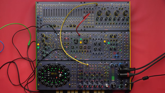Image resolution: width=165 pixels, height=93 pixels.
Task: Click the SILTA module label
Action: pos(125,89)
